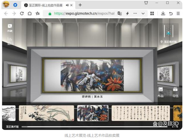
Task: Open the 导览 guide button
Action: [x=175, y=92]
